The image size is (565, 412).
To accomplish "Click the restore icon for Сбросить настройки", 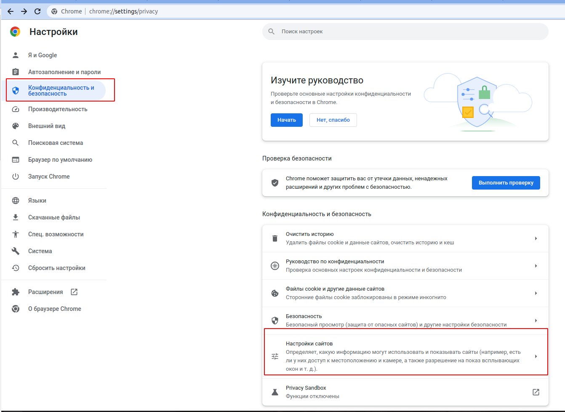I will point(16,268).
